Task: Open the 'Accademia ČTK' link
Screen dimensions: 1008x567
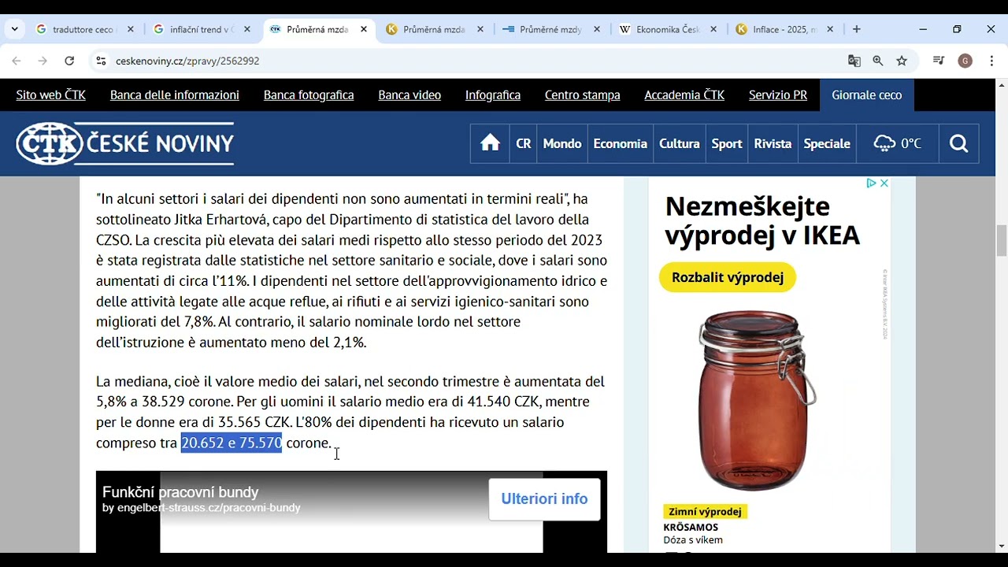Action: (x=684, y=94)
